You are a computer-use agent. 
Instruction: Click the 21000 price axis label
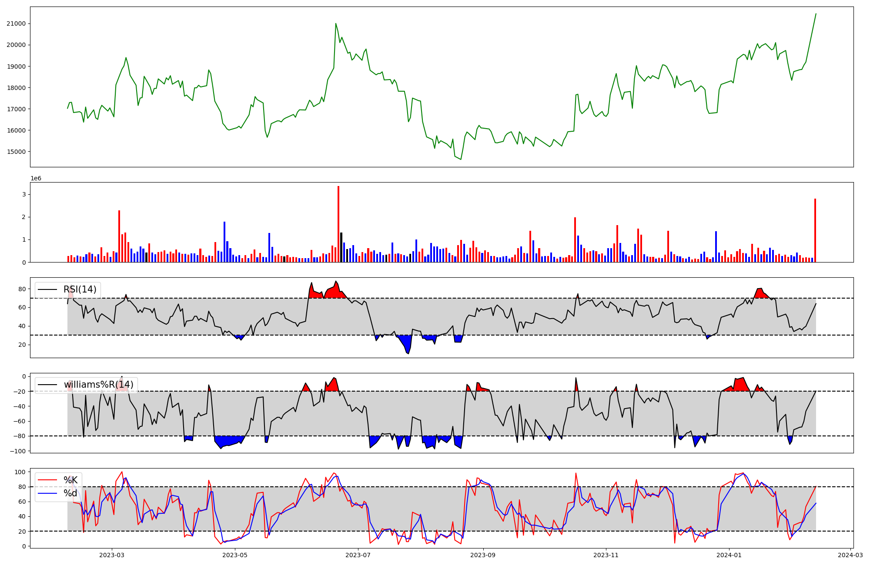16,24
